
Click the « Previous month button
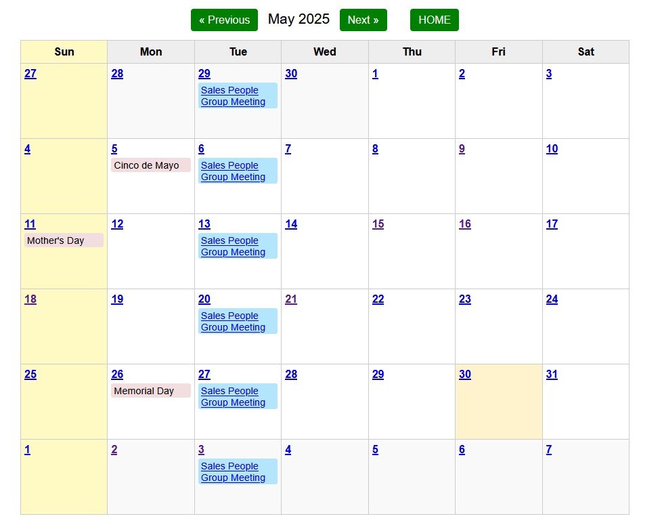tap(224, 20)
